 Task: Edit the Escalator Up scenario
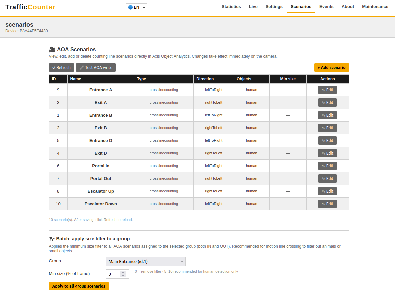click(x=327, y=191)
